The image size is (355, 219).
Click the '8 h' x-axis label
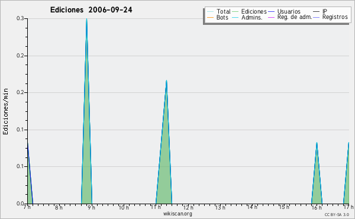[59, 207]
